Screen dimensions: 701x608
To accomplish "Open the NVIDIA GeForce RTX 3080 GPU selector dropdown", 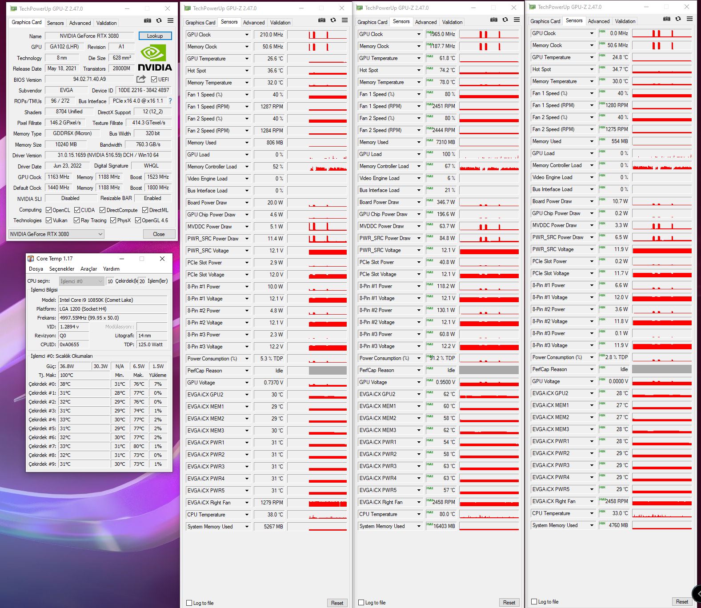I will [56, 234].
